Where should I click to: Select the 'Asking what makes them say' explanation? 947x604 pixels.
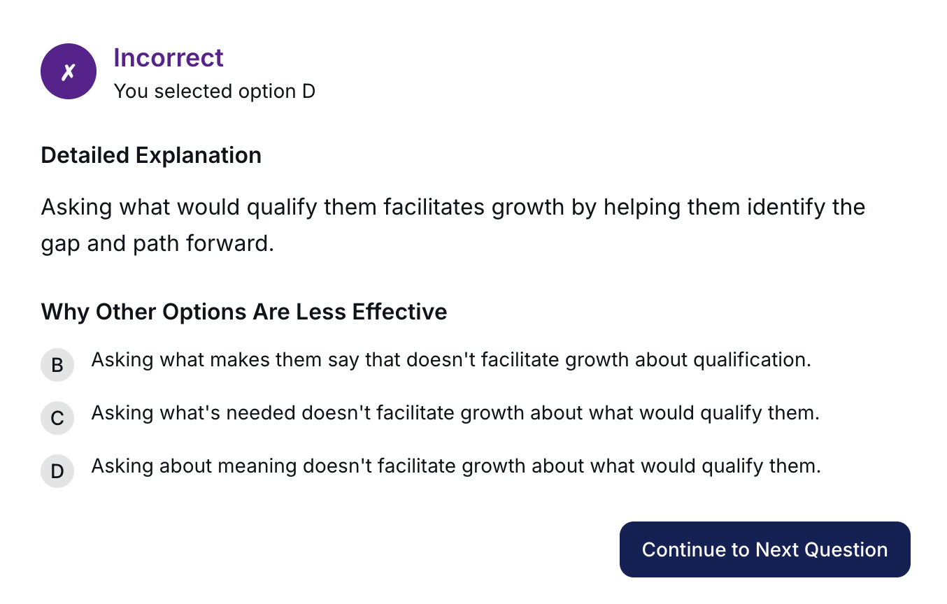pos(451,360)
